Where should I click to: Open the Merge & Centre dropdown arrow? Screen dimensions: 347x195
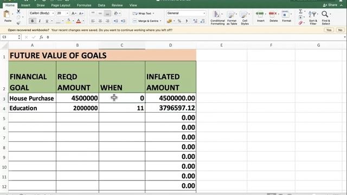click(x=160, y=21)
